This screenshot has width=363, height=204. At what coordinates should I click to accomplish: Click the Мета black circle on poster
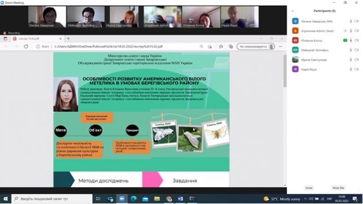[61, 131]
